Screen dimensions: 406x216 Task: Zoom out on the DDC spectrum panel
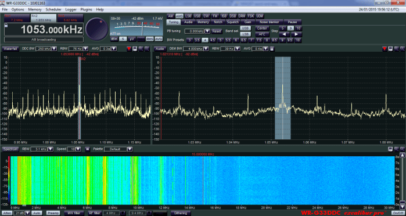[147, 49]
